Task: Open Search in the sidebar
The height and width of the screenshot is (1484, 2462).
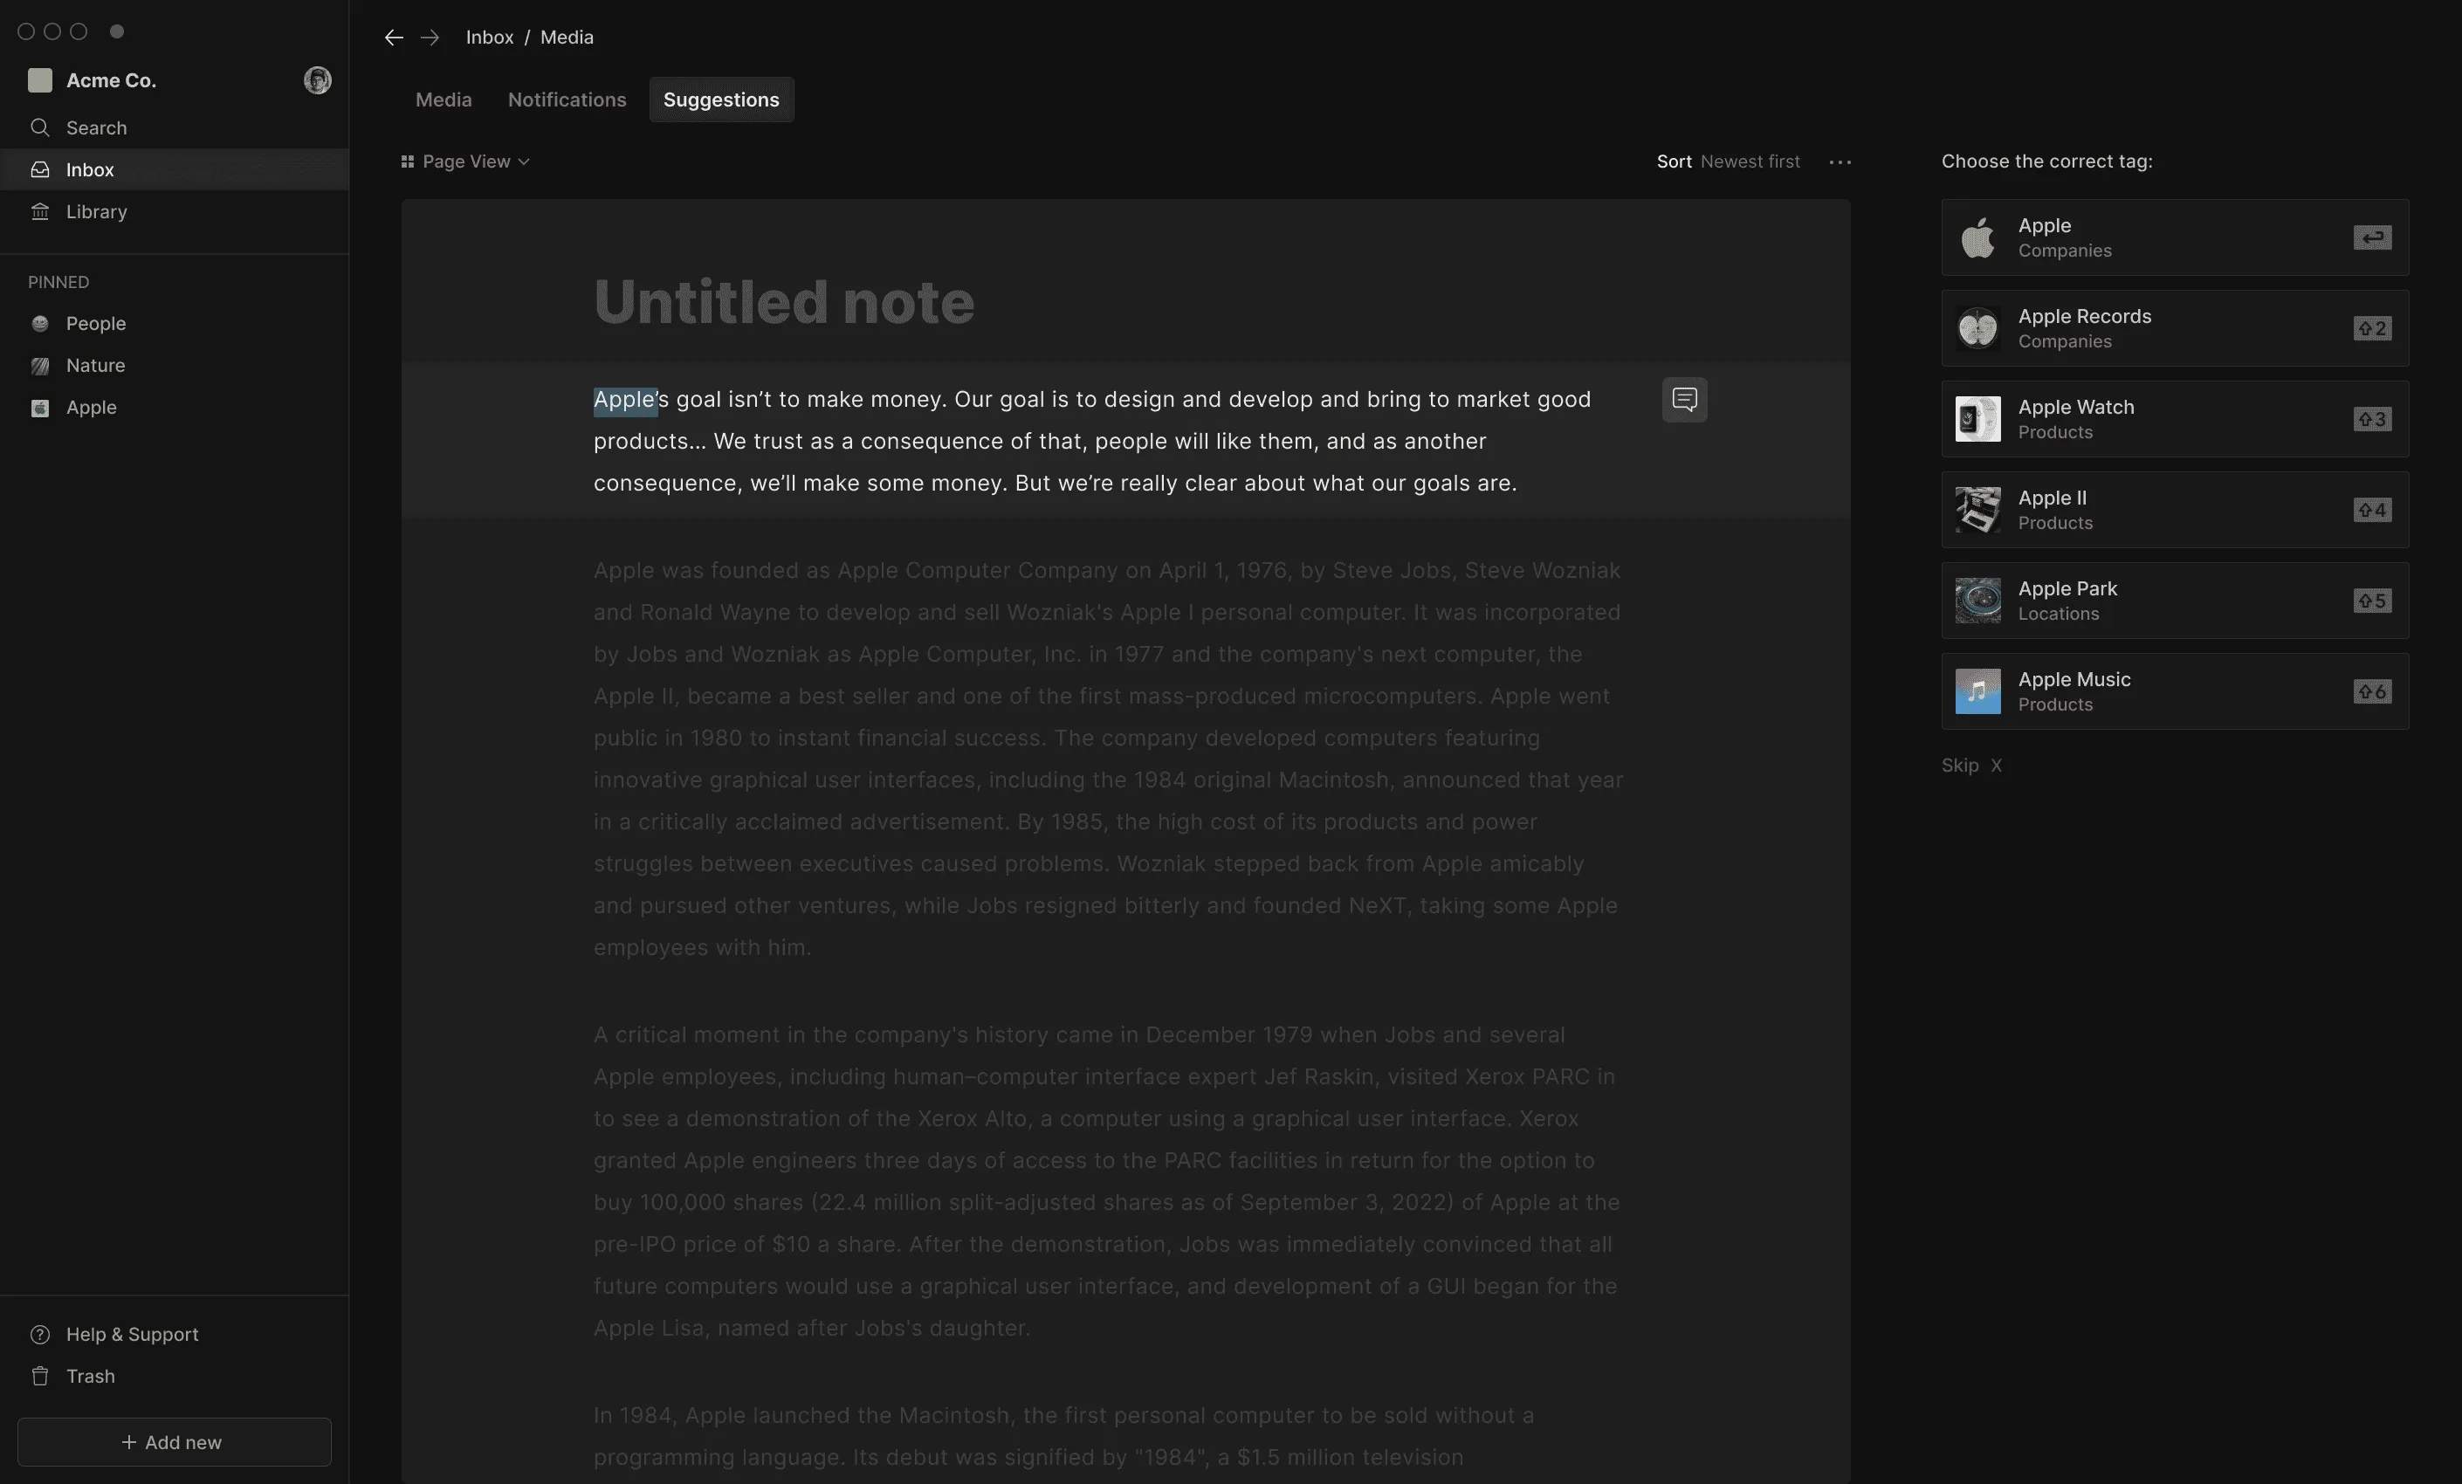Action: tap(174, 128)
